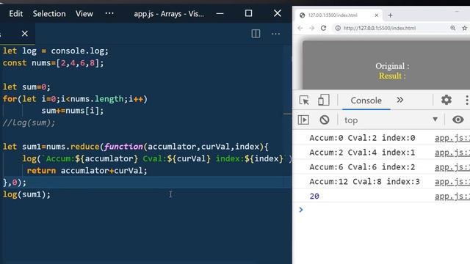Minimize the VS Code window

[220, 13]
